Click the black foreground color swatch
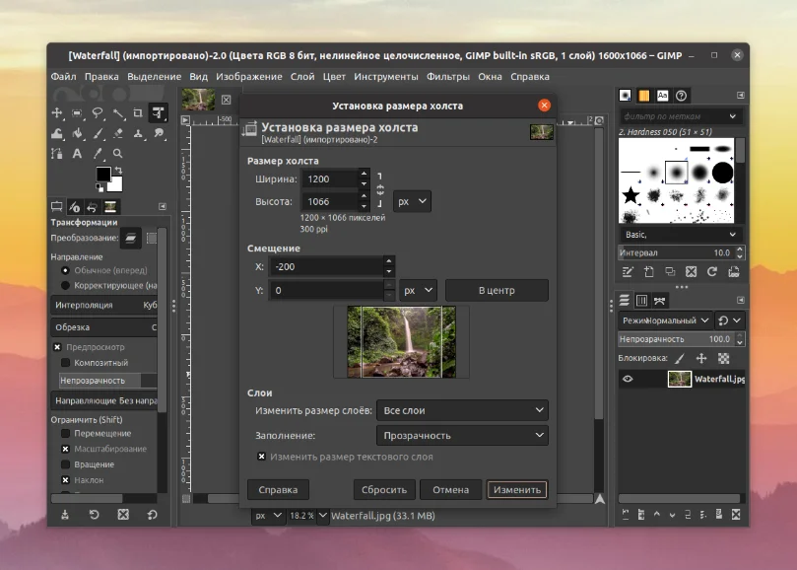 pos(102,175)
